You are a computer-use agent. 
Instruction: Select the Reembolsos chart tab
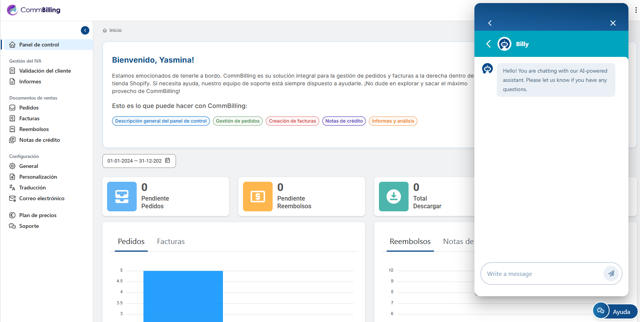410,241
